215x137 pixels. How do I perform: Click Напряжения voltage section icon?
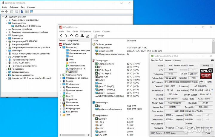[94, 115]
